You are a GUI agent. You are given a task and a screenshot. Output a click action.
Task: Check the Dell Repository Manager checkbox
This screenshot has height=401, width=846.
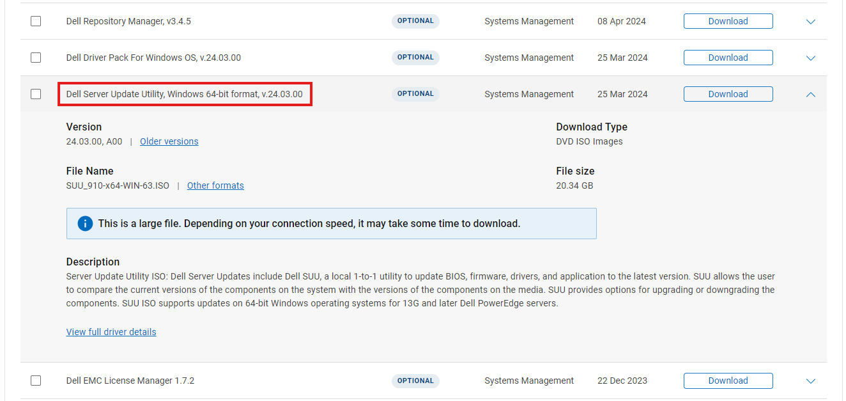point(36,21)
